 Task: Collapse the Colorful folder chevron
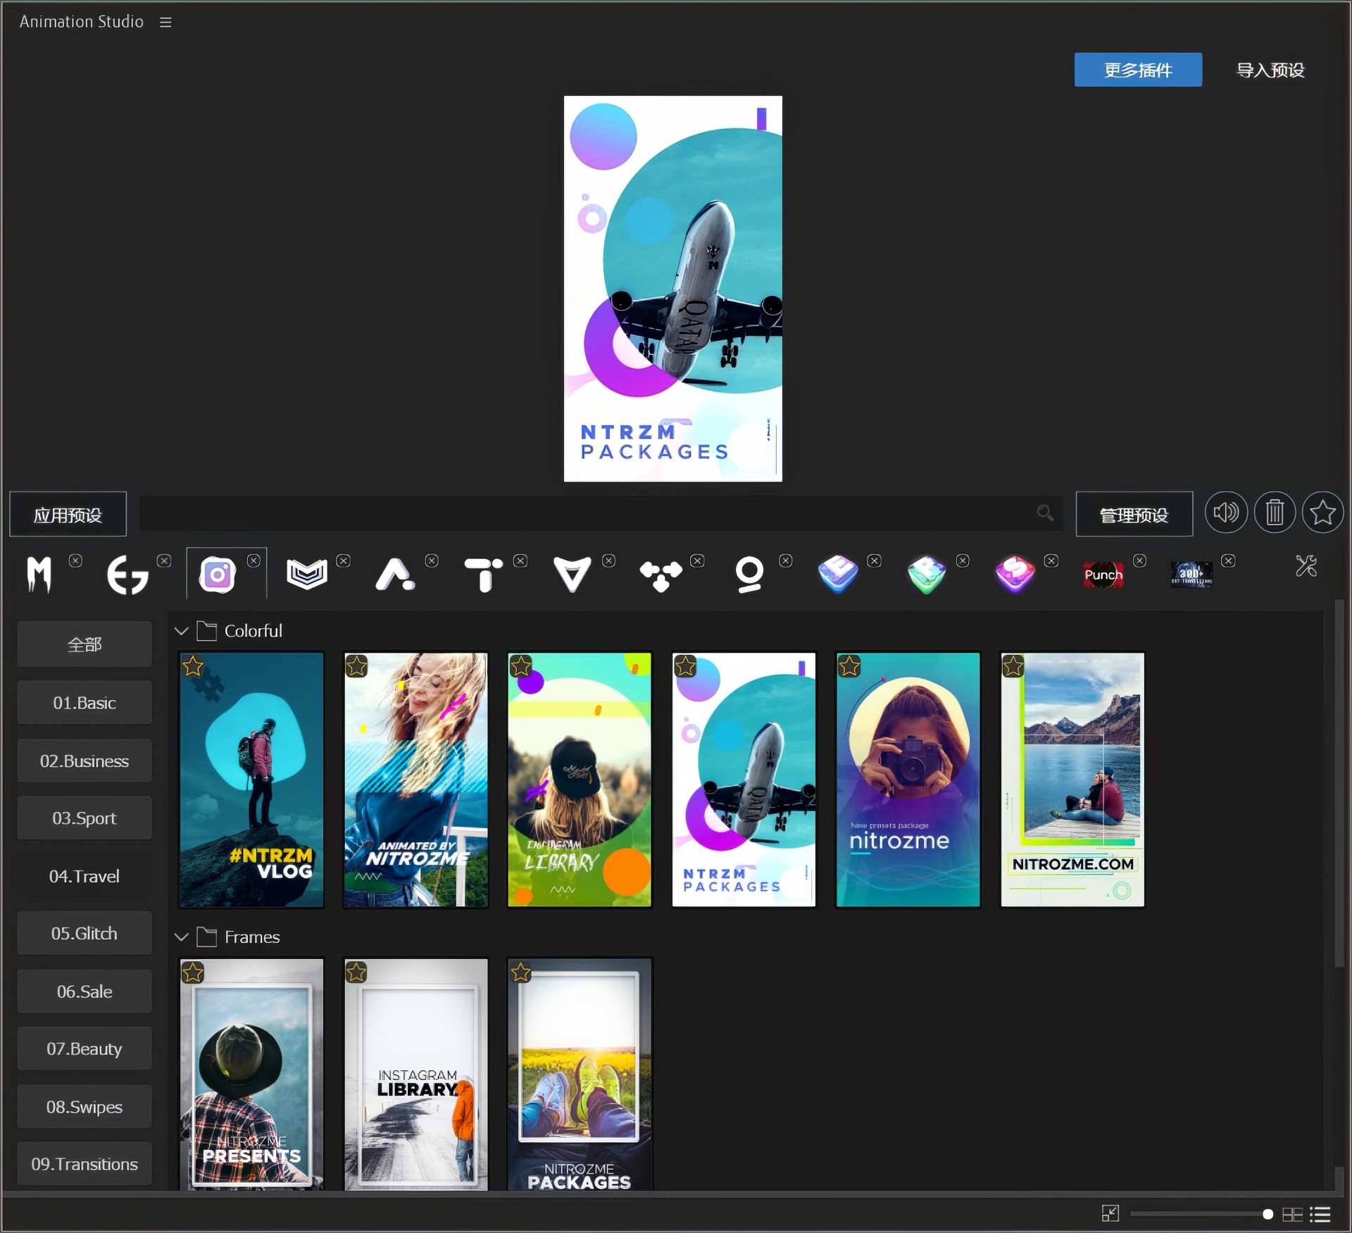[x=181, y=631]
